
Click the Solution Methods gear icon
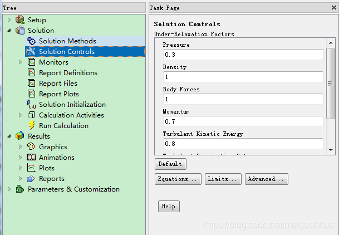(31, 41)
